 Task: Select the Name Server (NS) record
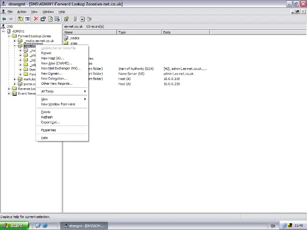point(131,74)
